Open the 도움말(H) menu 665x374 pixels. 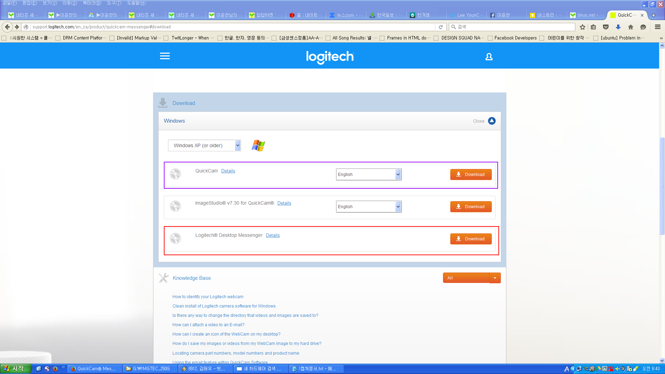tap(136, 3)
